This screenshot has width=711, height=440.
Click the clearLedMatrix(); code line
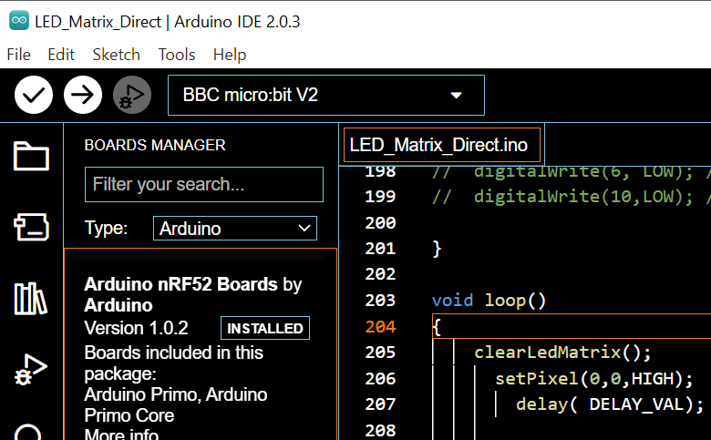(x=562, y=352)
